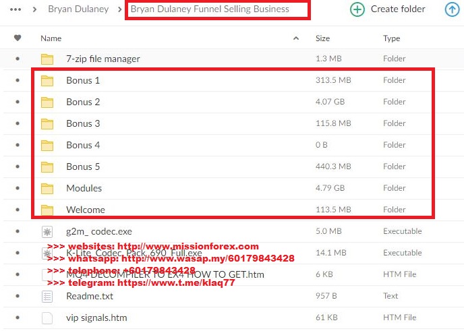
Task: Toggle the favorite dot for Bonus 3
Action: [18, 123]
